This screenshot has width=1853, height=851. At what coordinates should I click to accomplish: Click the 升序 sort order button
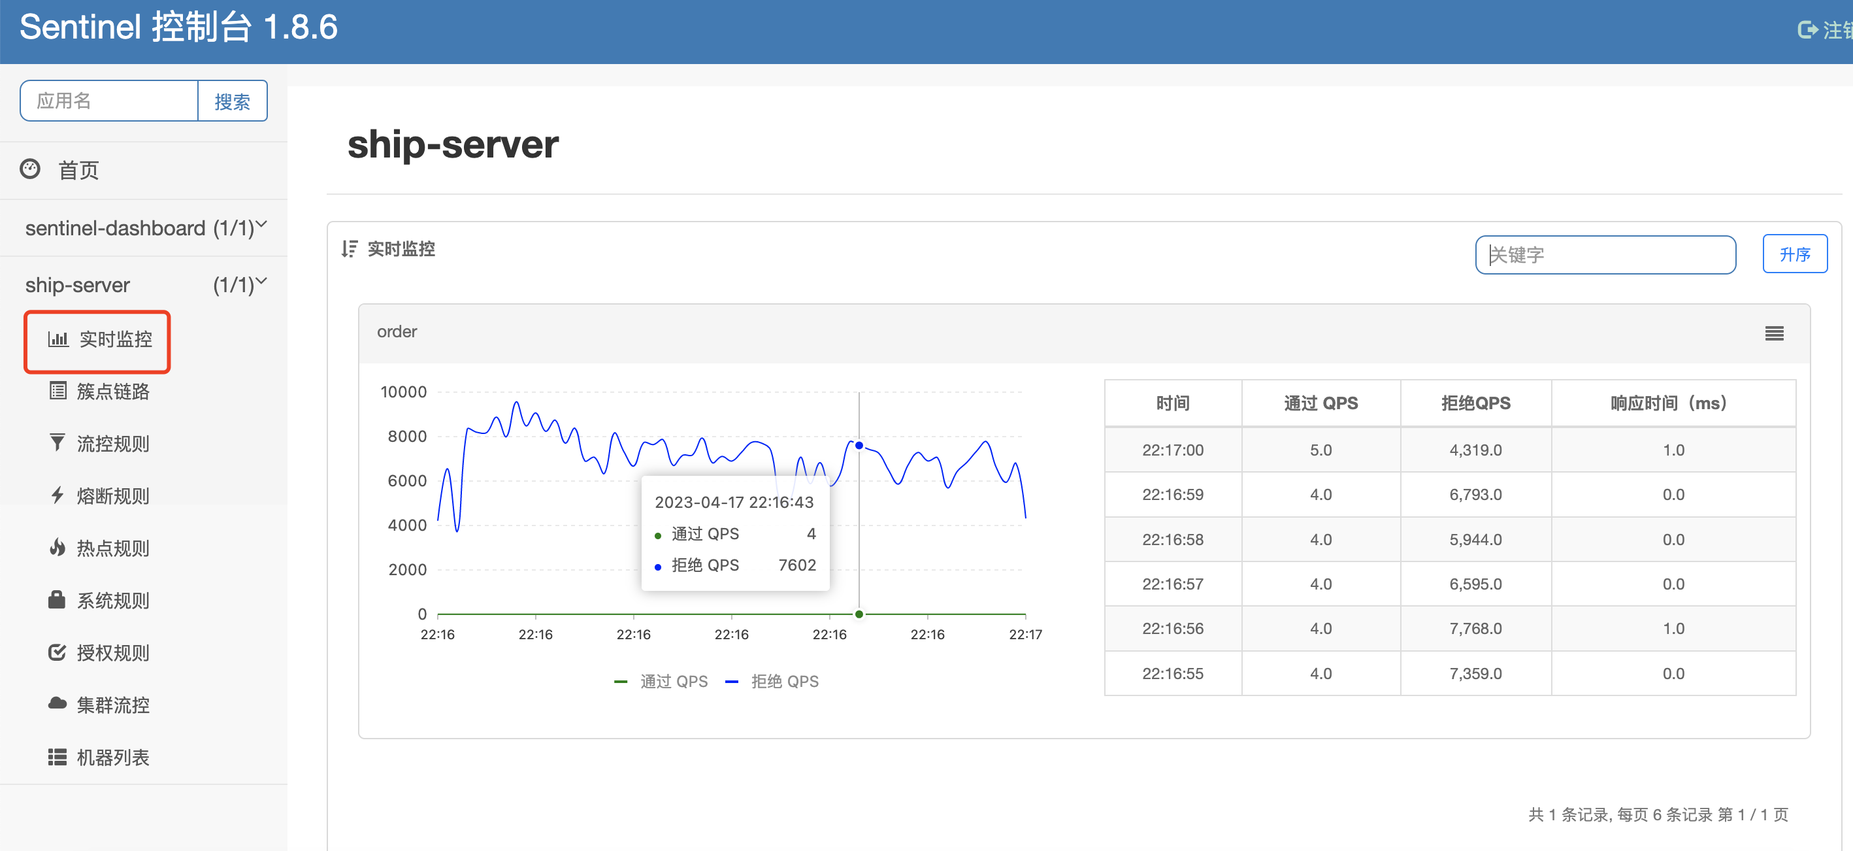[1795, 254]
